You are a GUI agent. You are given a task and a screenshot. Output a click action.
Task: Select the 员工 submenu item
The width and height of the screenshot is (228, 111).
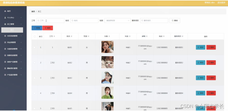(12, 30)
